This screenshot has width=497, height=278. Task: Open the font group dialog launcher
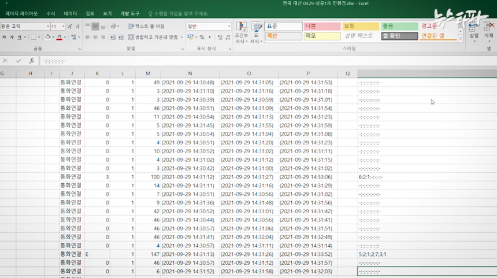(79, 49)
